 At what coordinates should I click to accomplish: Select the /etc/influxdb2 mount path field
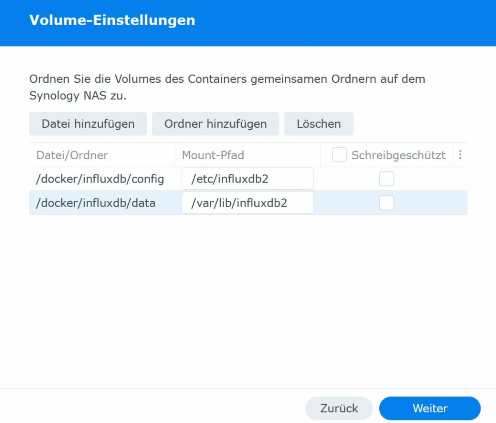tap(248, 179)
